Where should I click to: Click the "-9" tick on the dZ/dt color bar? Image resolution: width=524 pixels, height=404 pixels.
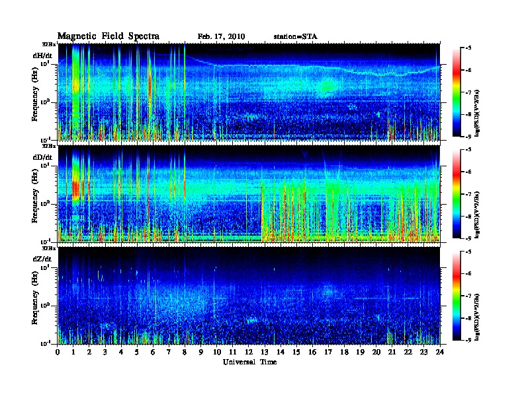[468, 340]
